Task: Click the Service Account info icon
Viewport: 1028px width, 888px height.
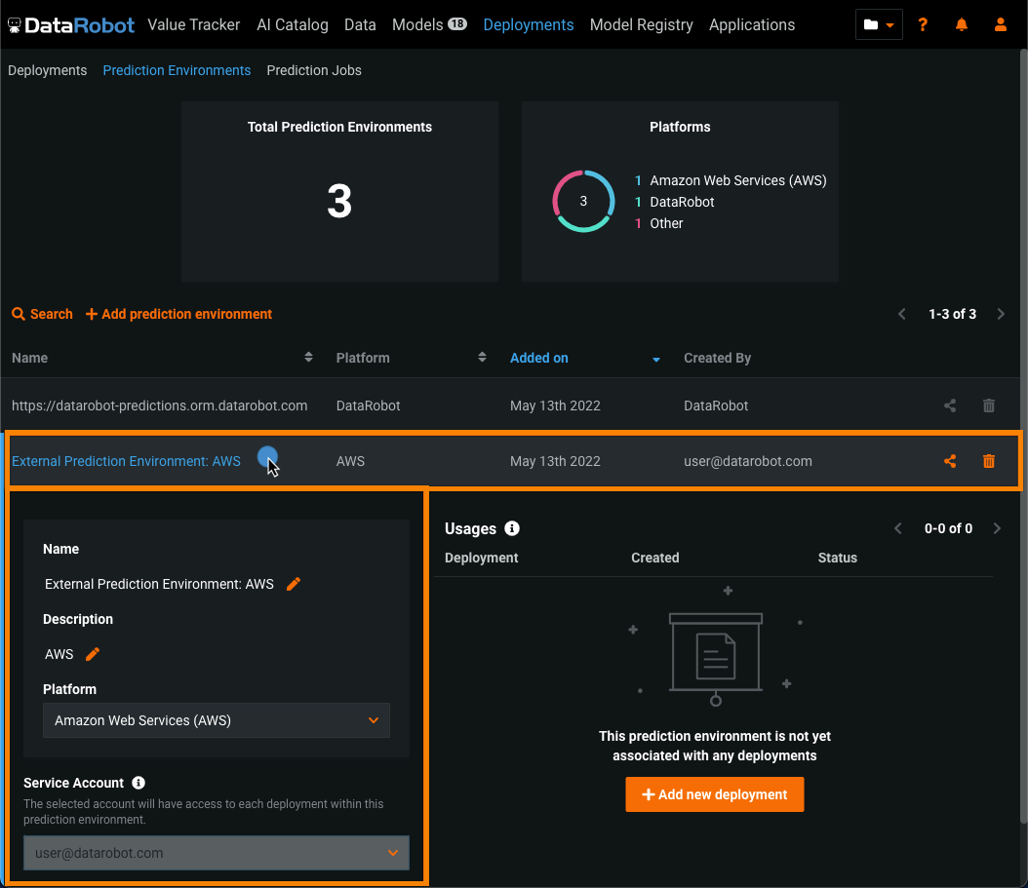Action: [x=138, y=783]
